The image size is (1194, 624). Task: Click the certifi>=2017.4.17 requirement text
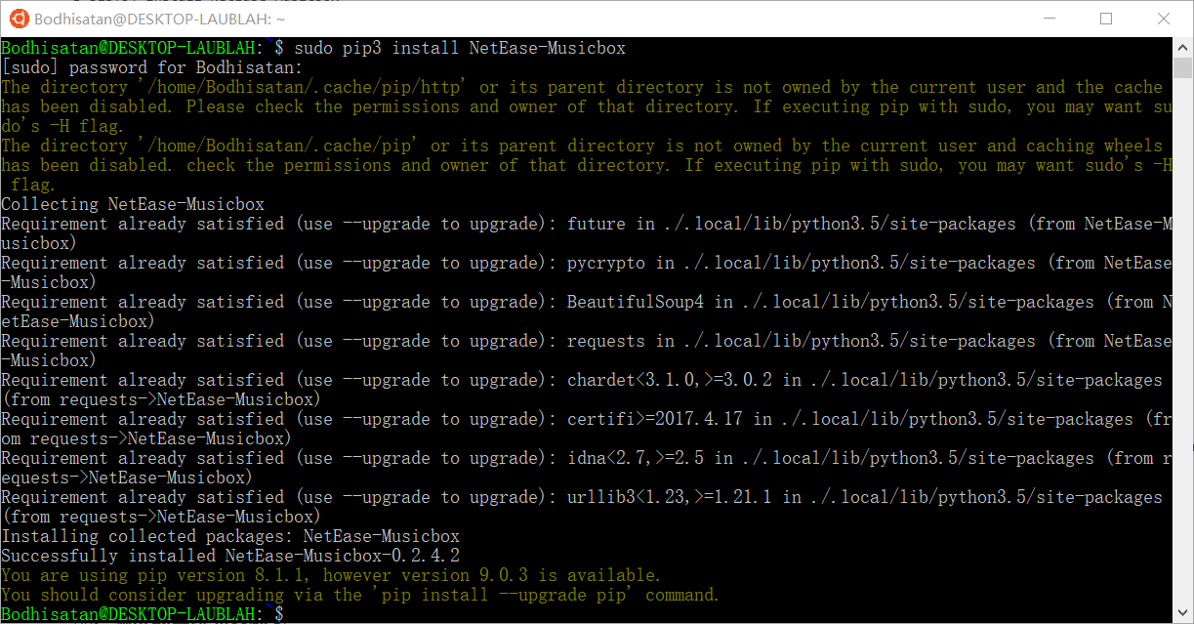coord(651,418)
